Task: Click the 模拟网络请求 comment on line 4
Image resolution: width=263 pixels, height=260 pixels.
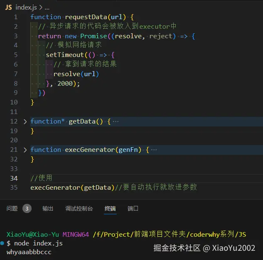Action: click(74, 45)
